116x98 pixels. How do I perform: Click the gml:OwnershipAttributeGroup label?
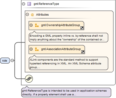coord(61,25)
